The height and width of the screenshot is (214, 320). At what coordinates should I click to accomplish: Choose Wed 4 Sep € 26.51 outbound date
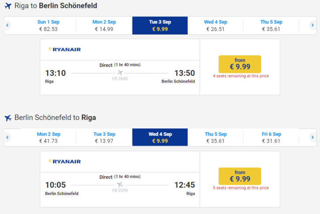tap(215, 26)
